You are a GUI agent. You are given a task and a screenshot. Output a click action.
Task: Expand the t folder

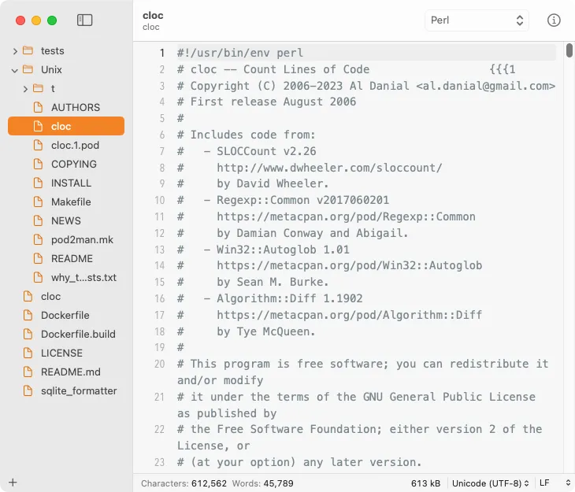25,89
